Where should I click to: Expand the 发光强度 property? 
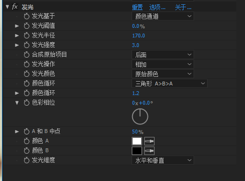click(x=17, y=45)
